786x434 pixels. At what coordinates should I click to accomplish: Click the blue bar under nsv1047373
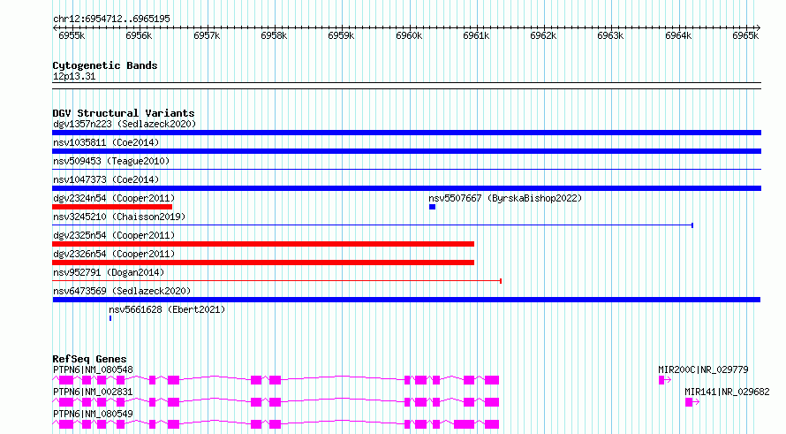point(406,188)
